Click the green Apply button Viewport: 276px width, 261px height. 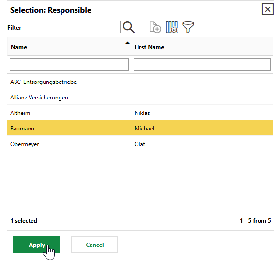coord(36,245)
